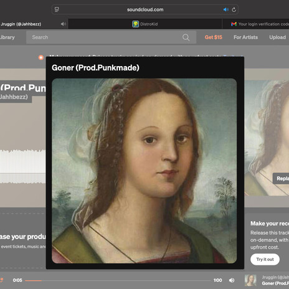
Task: Open the Get $15 link
Action: pos(214,37)
